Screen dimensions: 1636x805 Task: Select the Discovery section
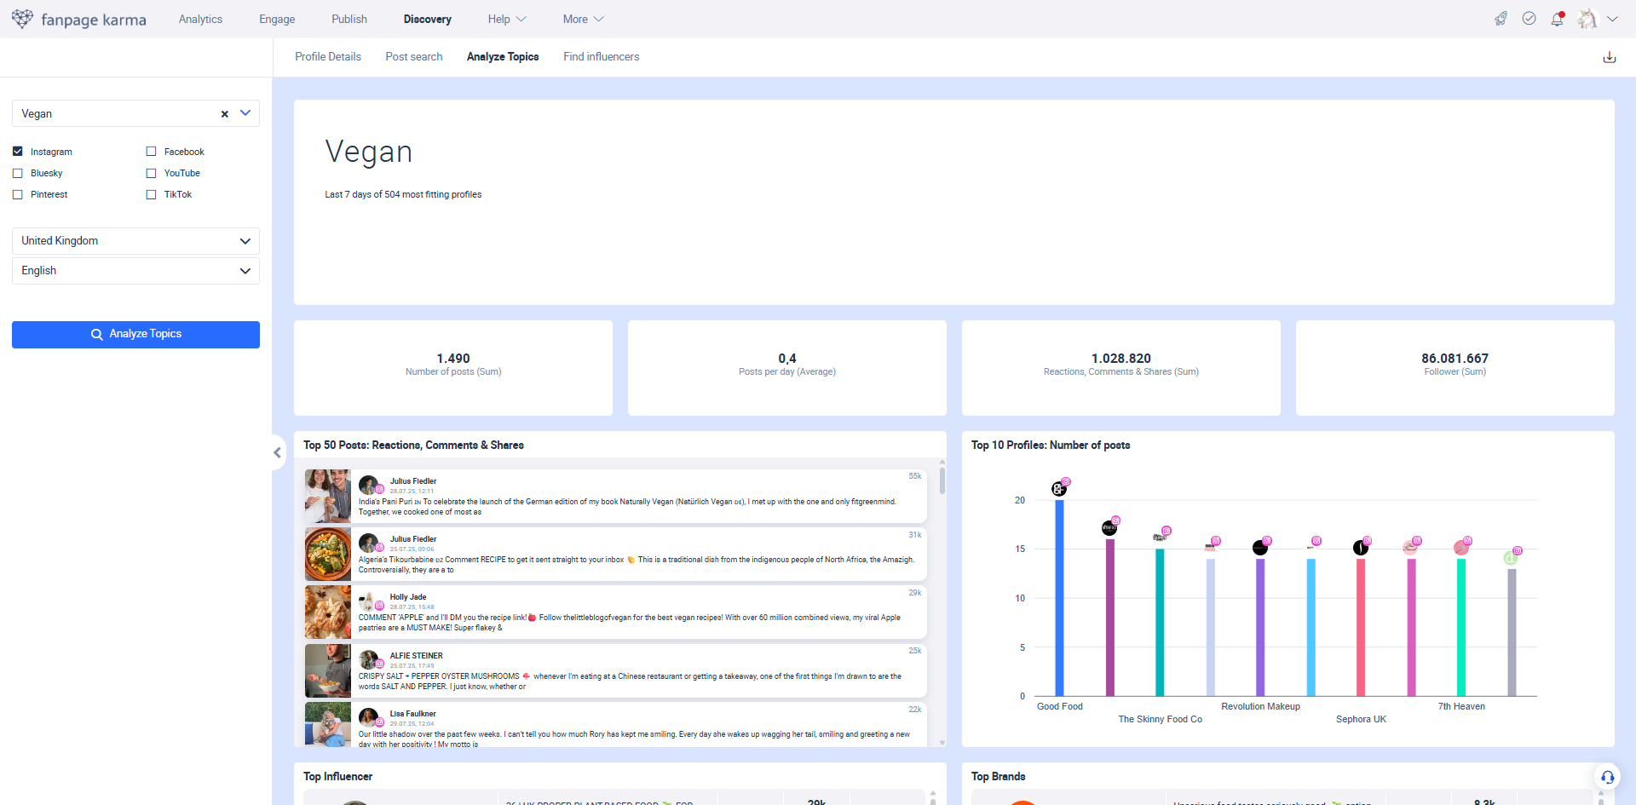428,19
